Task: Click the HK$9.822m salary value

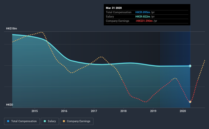Action: point(143,17)
